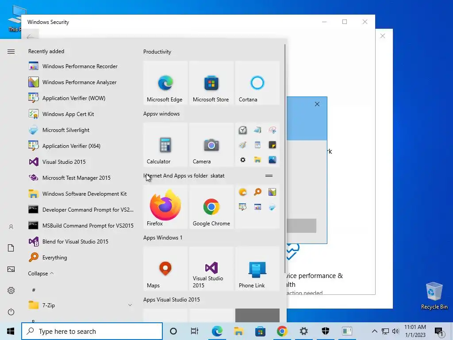Select the Apps Windows 1 group header
This screenshot has width=453, height=340.
[163, 238]
